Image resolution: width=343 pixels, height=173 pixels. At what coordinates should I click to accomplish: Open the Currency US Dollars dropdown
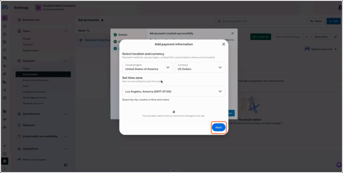[x=200, y=67]
